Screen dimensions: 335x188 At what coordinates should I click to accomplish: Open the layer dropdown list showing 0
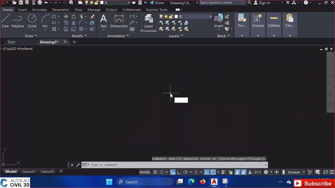pyautogui.click(x=185, y=16)
